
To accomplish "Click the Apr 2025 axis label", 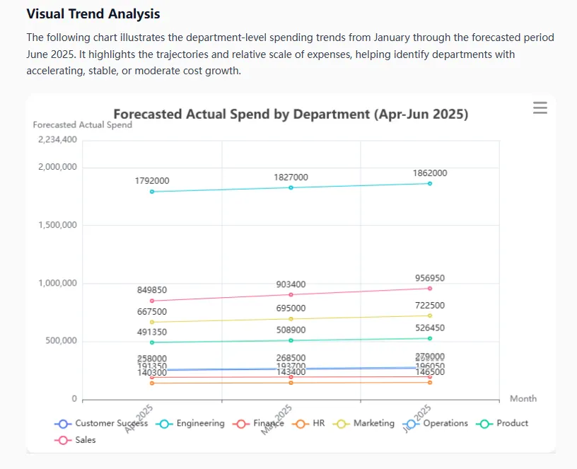I will [138, 418].
